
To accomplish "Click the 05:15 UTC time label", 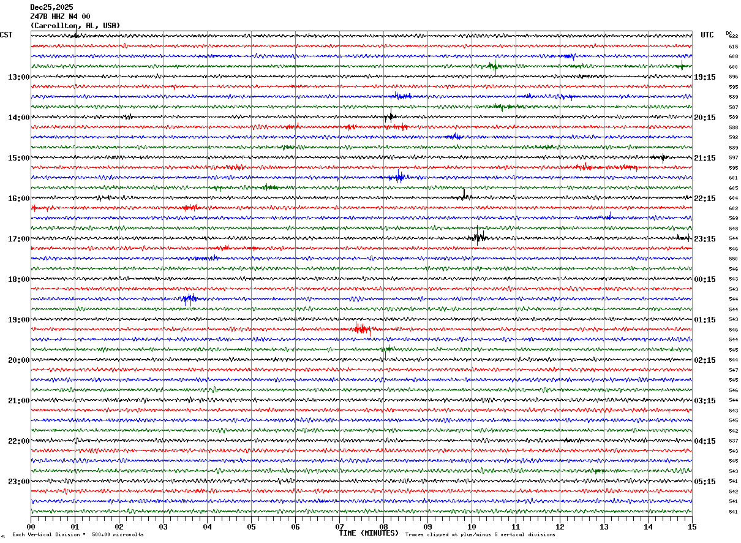I will coord(704,482).
